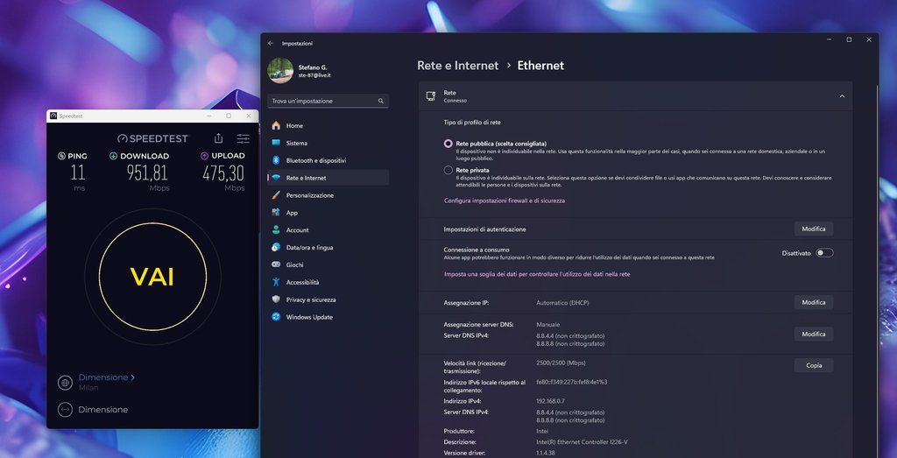
Task: Click the connections arrows icon in Speedtest
Action: click(65, 410)
